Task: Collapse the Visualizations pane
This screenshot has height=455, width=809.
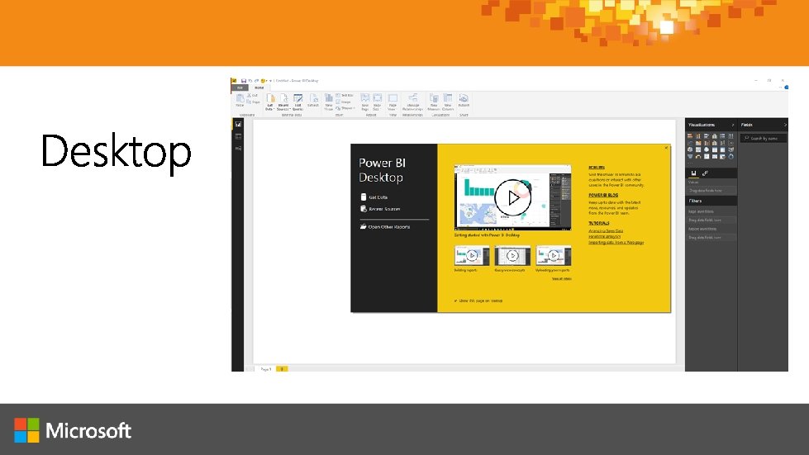Action: tap(733, 126)
